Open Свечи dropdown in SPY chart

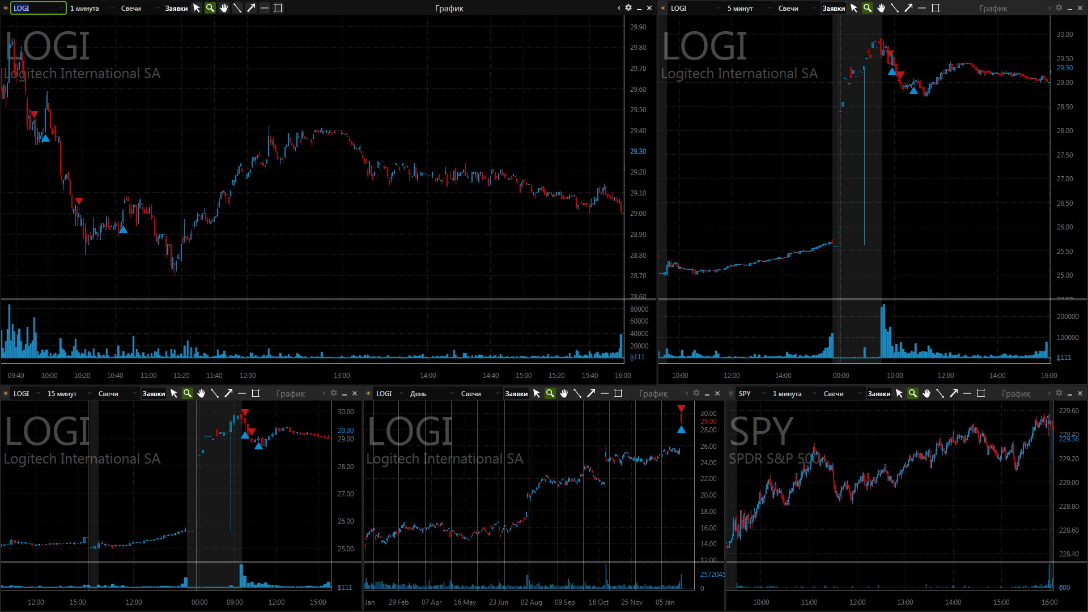coord(841,394)
